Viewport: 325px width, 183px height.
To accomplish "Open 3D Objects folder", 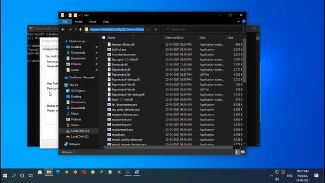I will coord(78,90).
